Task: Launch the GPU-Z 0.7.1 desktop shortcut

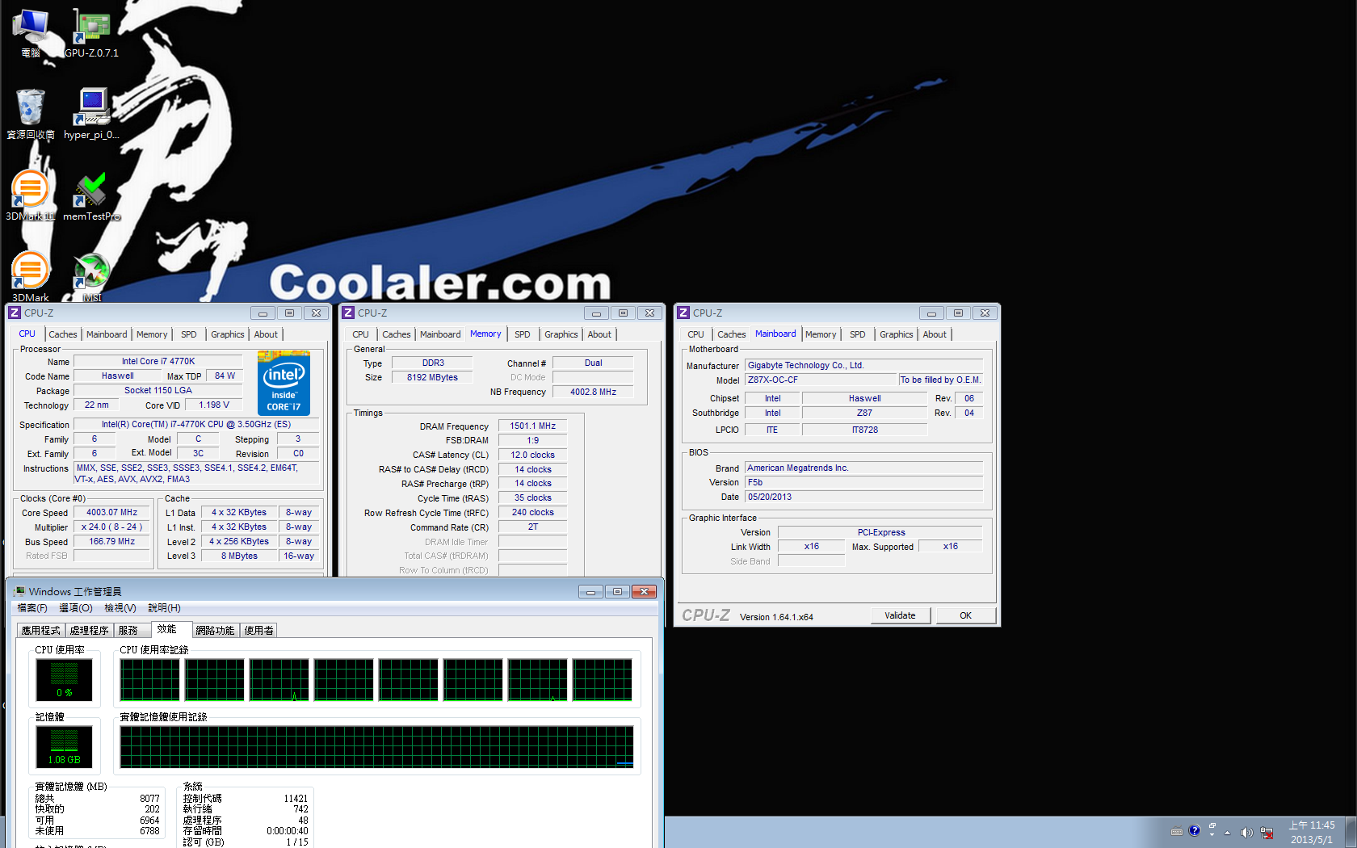Action: (x=91, y=33)
